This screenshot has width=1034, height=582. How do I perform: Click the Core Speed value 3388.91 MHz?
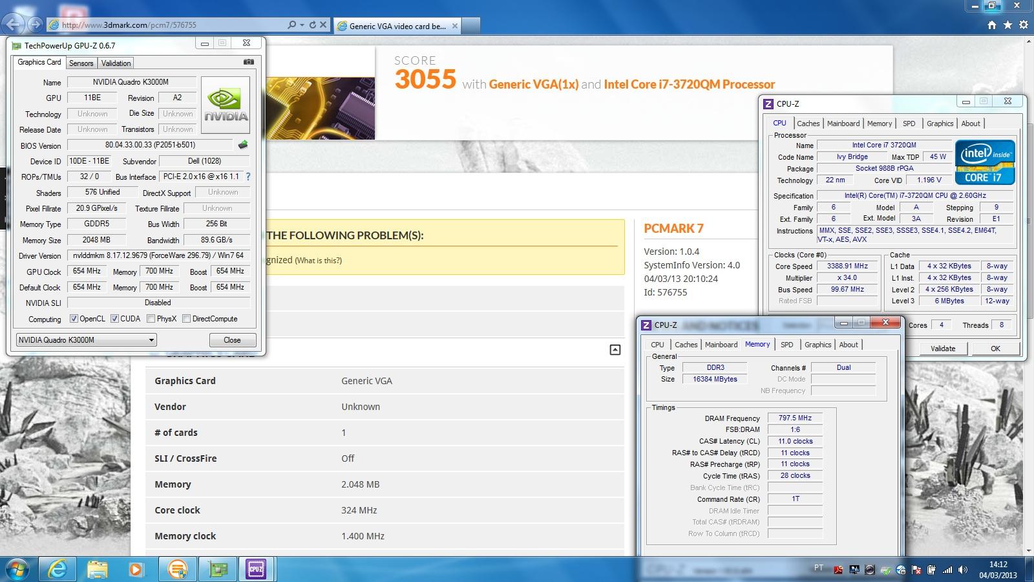[847, 266]
